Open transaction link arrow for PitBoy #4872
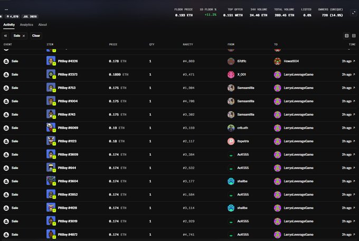This screenshot has height=241, width=359. [354, 234]
